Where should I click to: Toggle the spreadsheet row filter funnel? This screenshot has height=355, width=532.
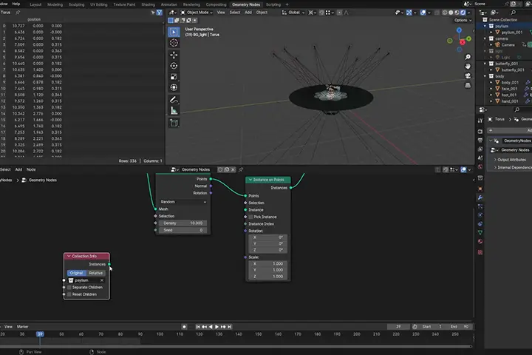click(159, 13)
